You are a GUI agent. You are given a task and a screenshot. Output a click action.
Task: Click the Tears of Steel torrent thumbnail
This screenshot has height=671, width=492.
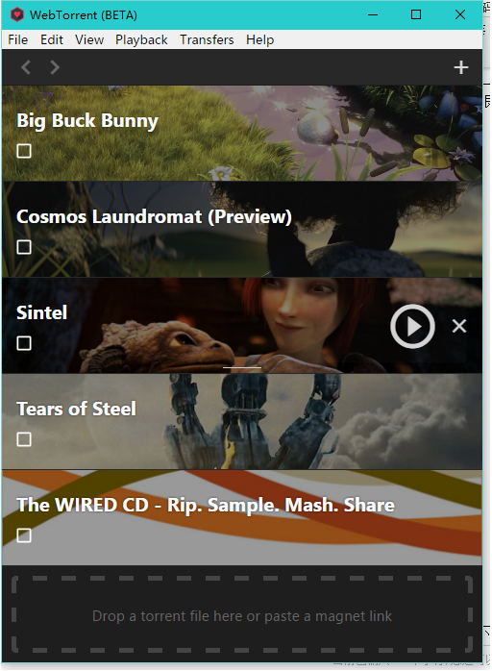[242, 421]
